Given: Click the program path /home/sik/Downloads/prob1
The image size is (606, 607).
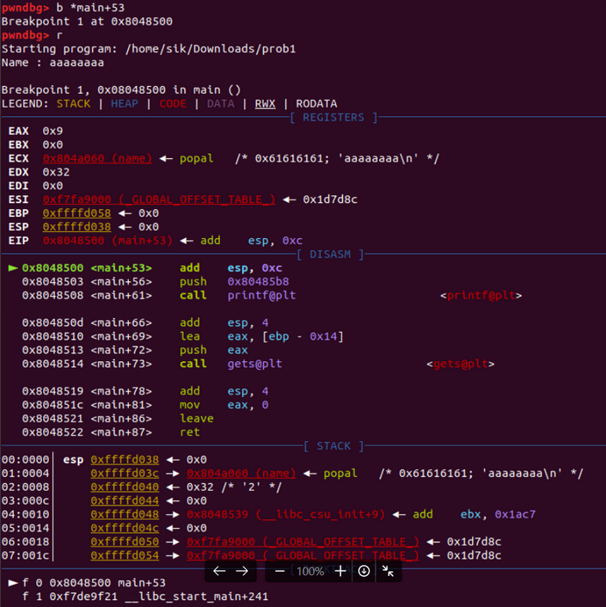Looking at the screenshot, I should coord(211,49).
